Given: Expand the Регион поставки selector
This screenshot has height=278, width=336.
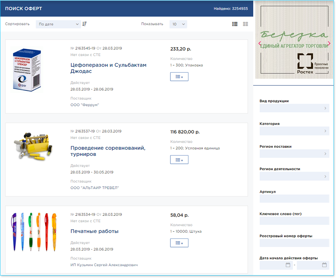Looking at the screenshot, I should pos(294,154).
